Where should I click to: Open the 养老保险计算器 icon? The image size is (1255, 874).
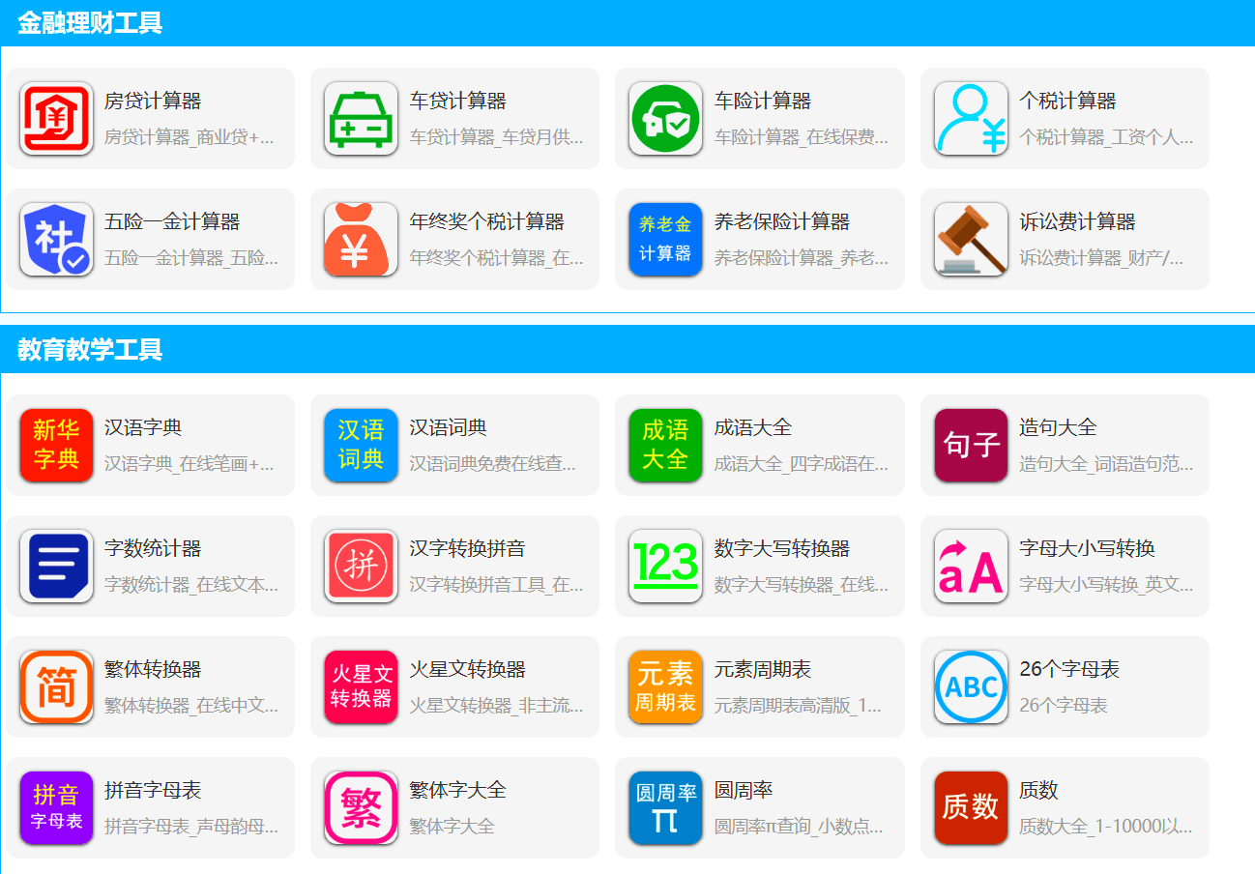(664, 240)
